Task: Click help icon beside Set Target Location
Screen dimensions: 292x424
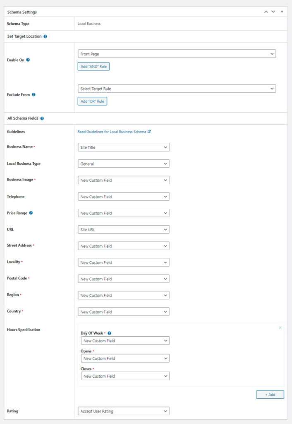Action: pyautogui.click(x=45, y=36)
